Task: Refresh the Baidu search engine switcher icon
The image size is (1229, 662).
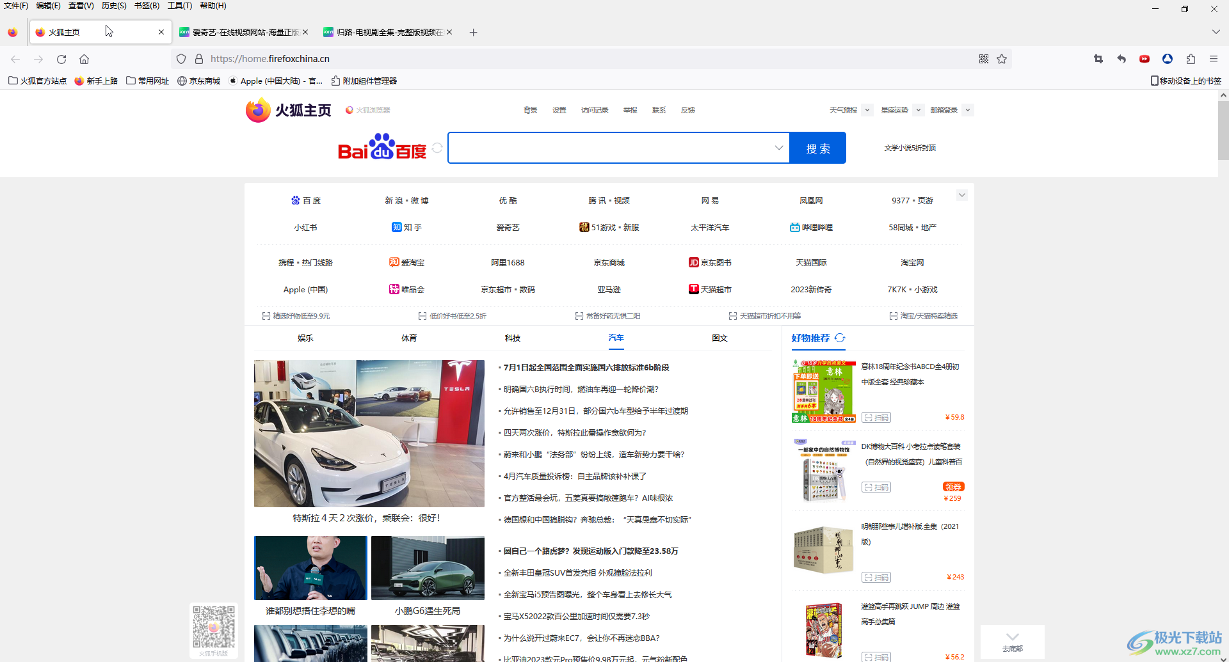Action: [x=437, y=148]
